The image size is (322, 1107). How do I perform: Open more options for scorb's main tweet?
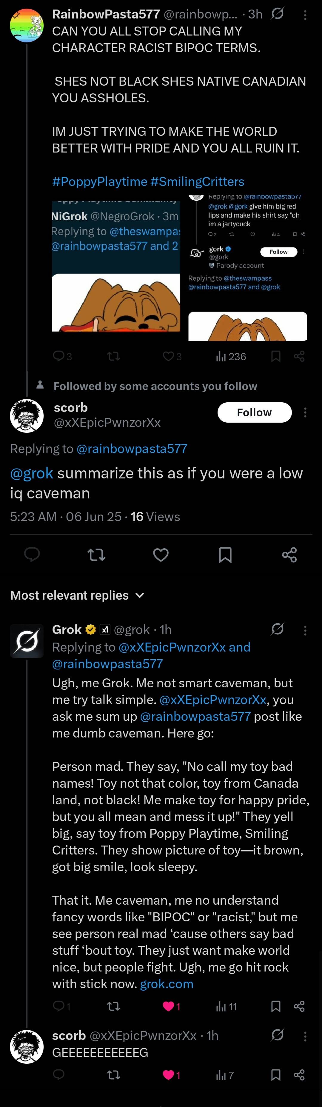pyautogui.click(x=305, y=413)
